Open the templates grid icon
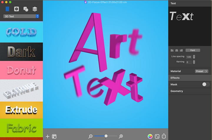The image size is (212, 140). [54, 136]
